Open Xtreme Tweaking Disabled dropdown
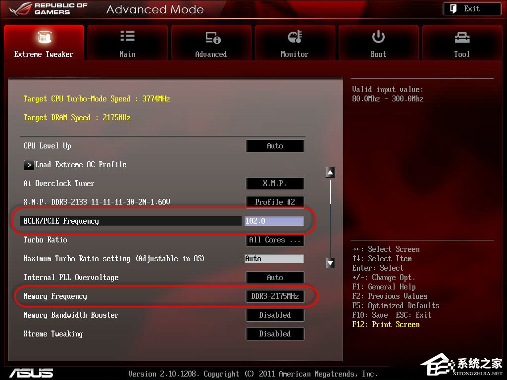The image size is (507, 380). coord(275,334)
